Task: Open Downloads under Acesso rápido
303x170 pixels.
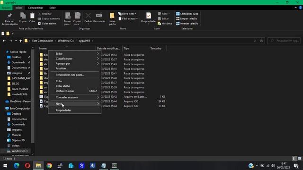Action: click(18, 62)
